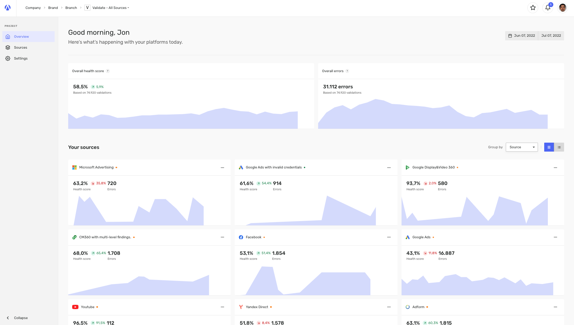Switch to grid view of sources
The width and height of the screenshot is (574, 325).
pyautogui.click(x=549, y=147)
